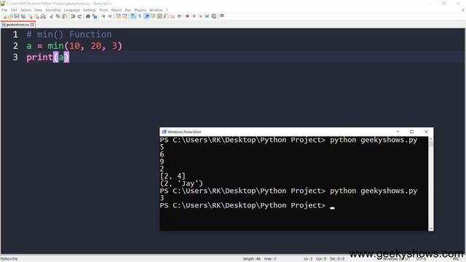
Task: Click the "(2, 'Jay')" PowerShell output line
Action: [x=181, y=183]
